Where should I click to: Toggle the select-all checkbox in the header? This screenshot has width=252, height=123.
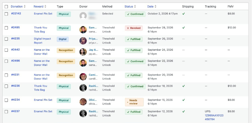click(6, 7)
